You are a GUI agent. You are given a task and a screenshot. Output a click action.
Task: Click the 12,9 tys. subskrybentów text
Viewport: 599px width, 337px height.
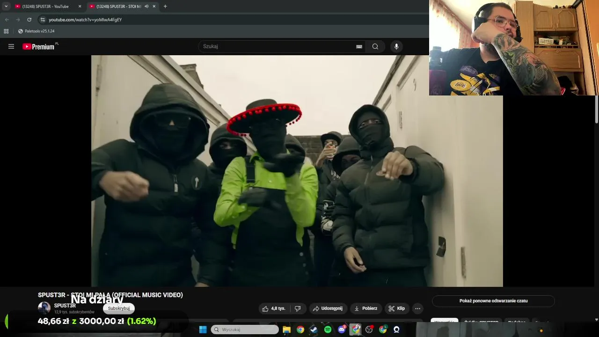(x=74, y=312)
